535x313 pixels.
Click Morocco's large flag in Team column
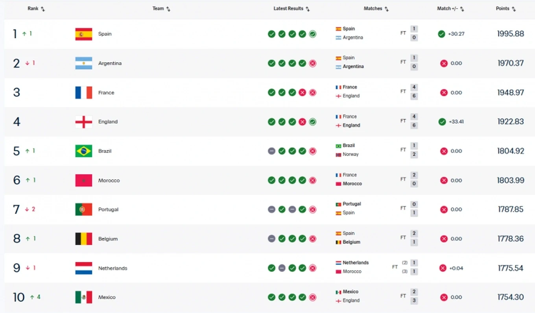[x=84, y=180]
